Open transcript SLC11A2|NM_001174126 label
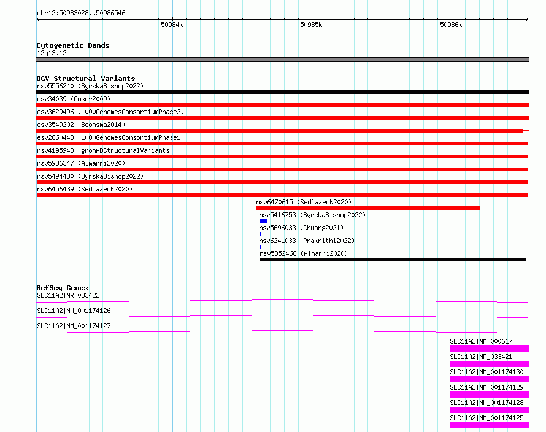Screen dimensions: 546x432 74,310
